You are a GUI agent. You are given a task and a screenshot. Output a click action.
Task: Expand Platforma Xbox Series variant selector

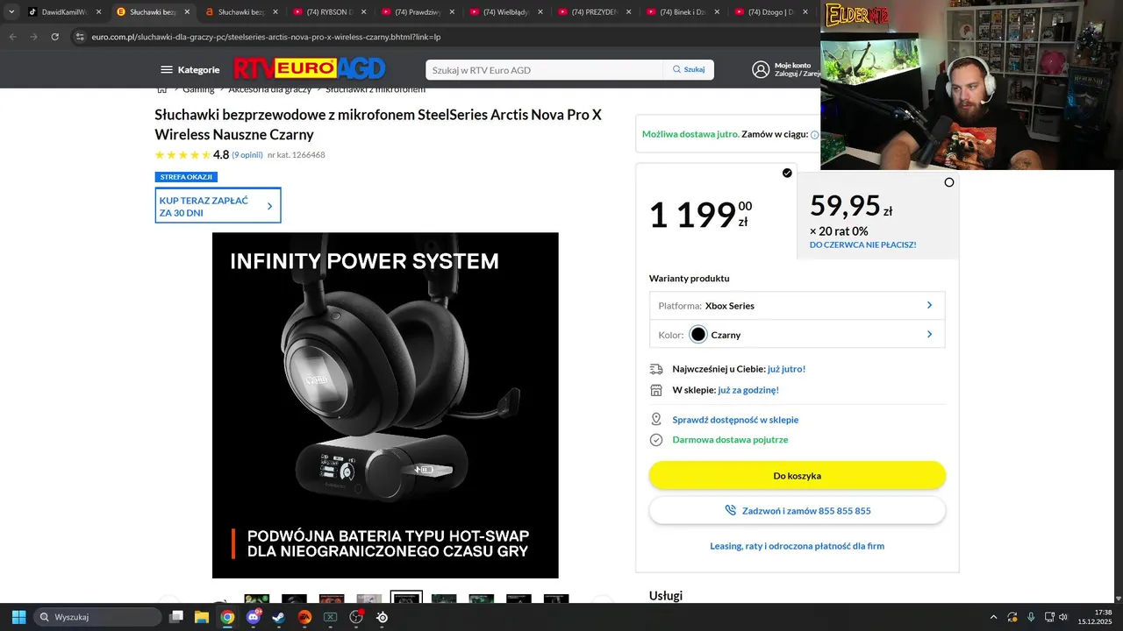point(797,306)
